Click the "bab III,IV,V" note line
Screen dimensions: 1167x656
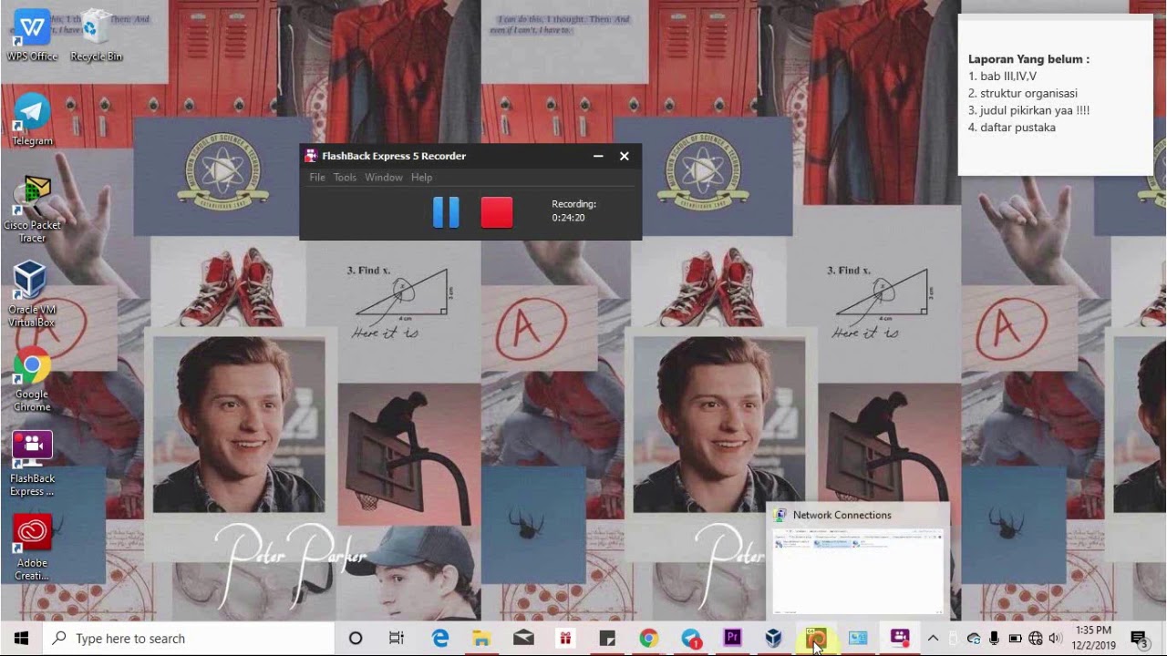click(1002, 76)
